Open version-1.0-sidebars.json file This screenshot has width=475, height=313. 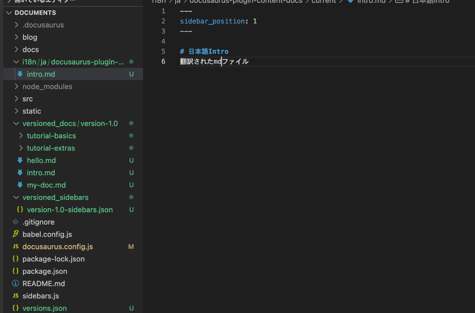(x=70, y=210)
